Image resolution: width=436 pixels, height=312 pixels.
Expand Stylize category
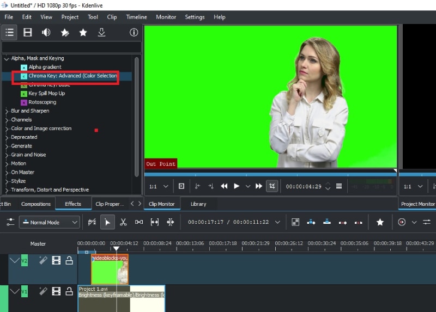click(7, 181)
